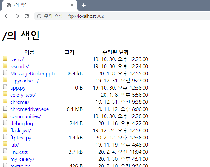This screenshot has height=167, width=210.
Task: Click the 0 B size value
Action: pos(79,88)
